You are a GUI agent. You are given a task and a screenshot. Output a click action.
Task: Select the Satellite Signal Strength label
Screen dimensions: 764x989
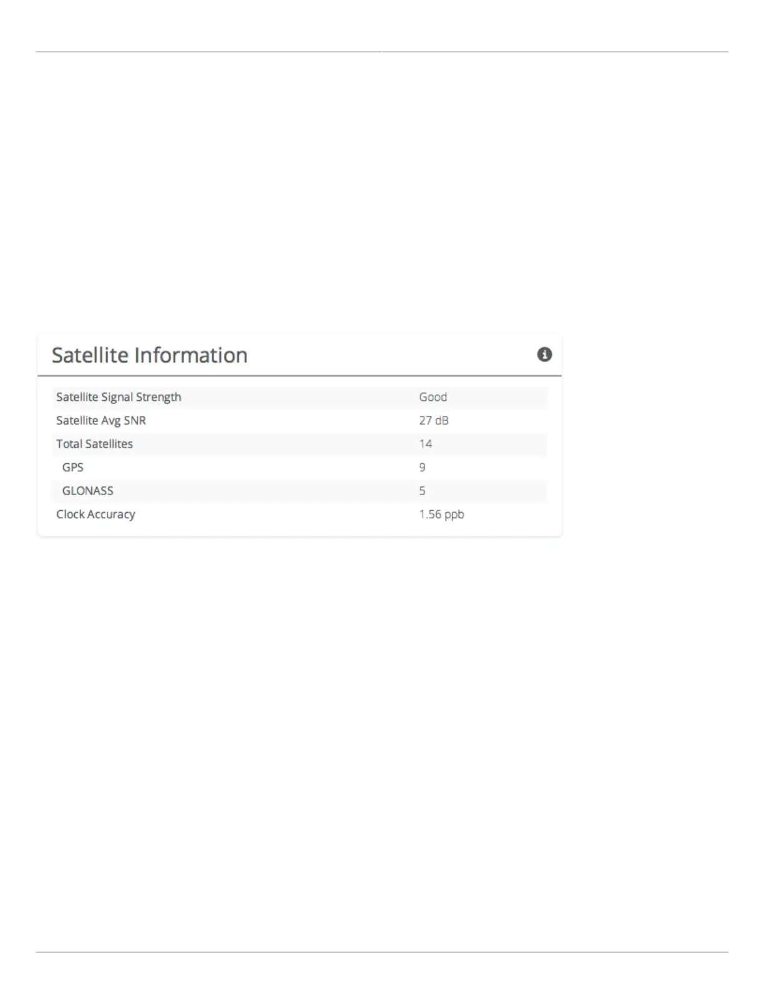119,397
